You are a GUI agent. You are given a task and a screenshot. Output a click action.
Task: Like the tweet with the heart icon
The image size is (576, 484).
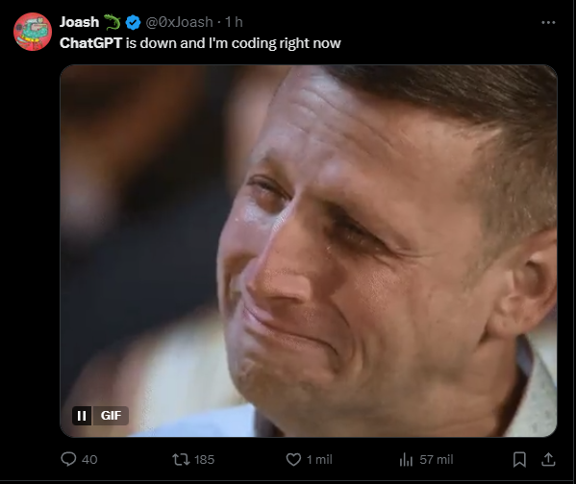point(293,459)
